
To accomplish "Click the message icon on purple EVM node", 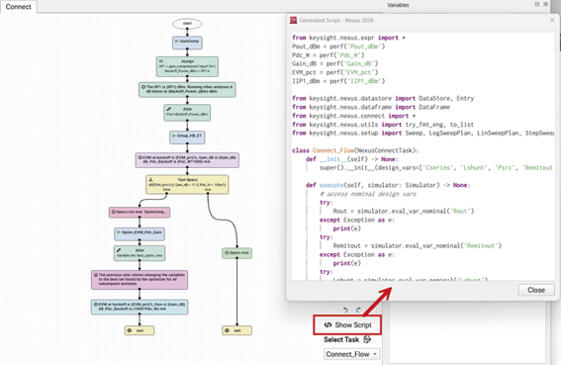I will pyautogui.click(x=140, y=157).
